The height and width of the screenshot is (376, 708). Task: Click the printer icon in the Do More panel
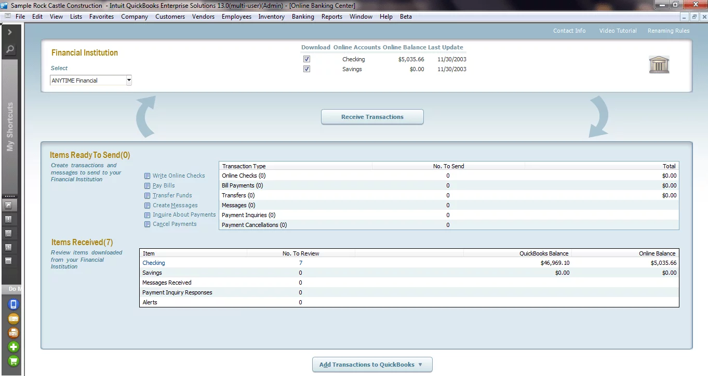[13, 332]
